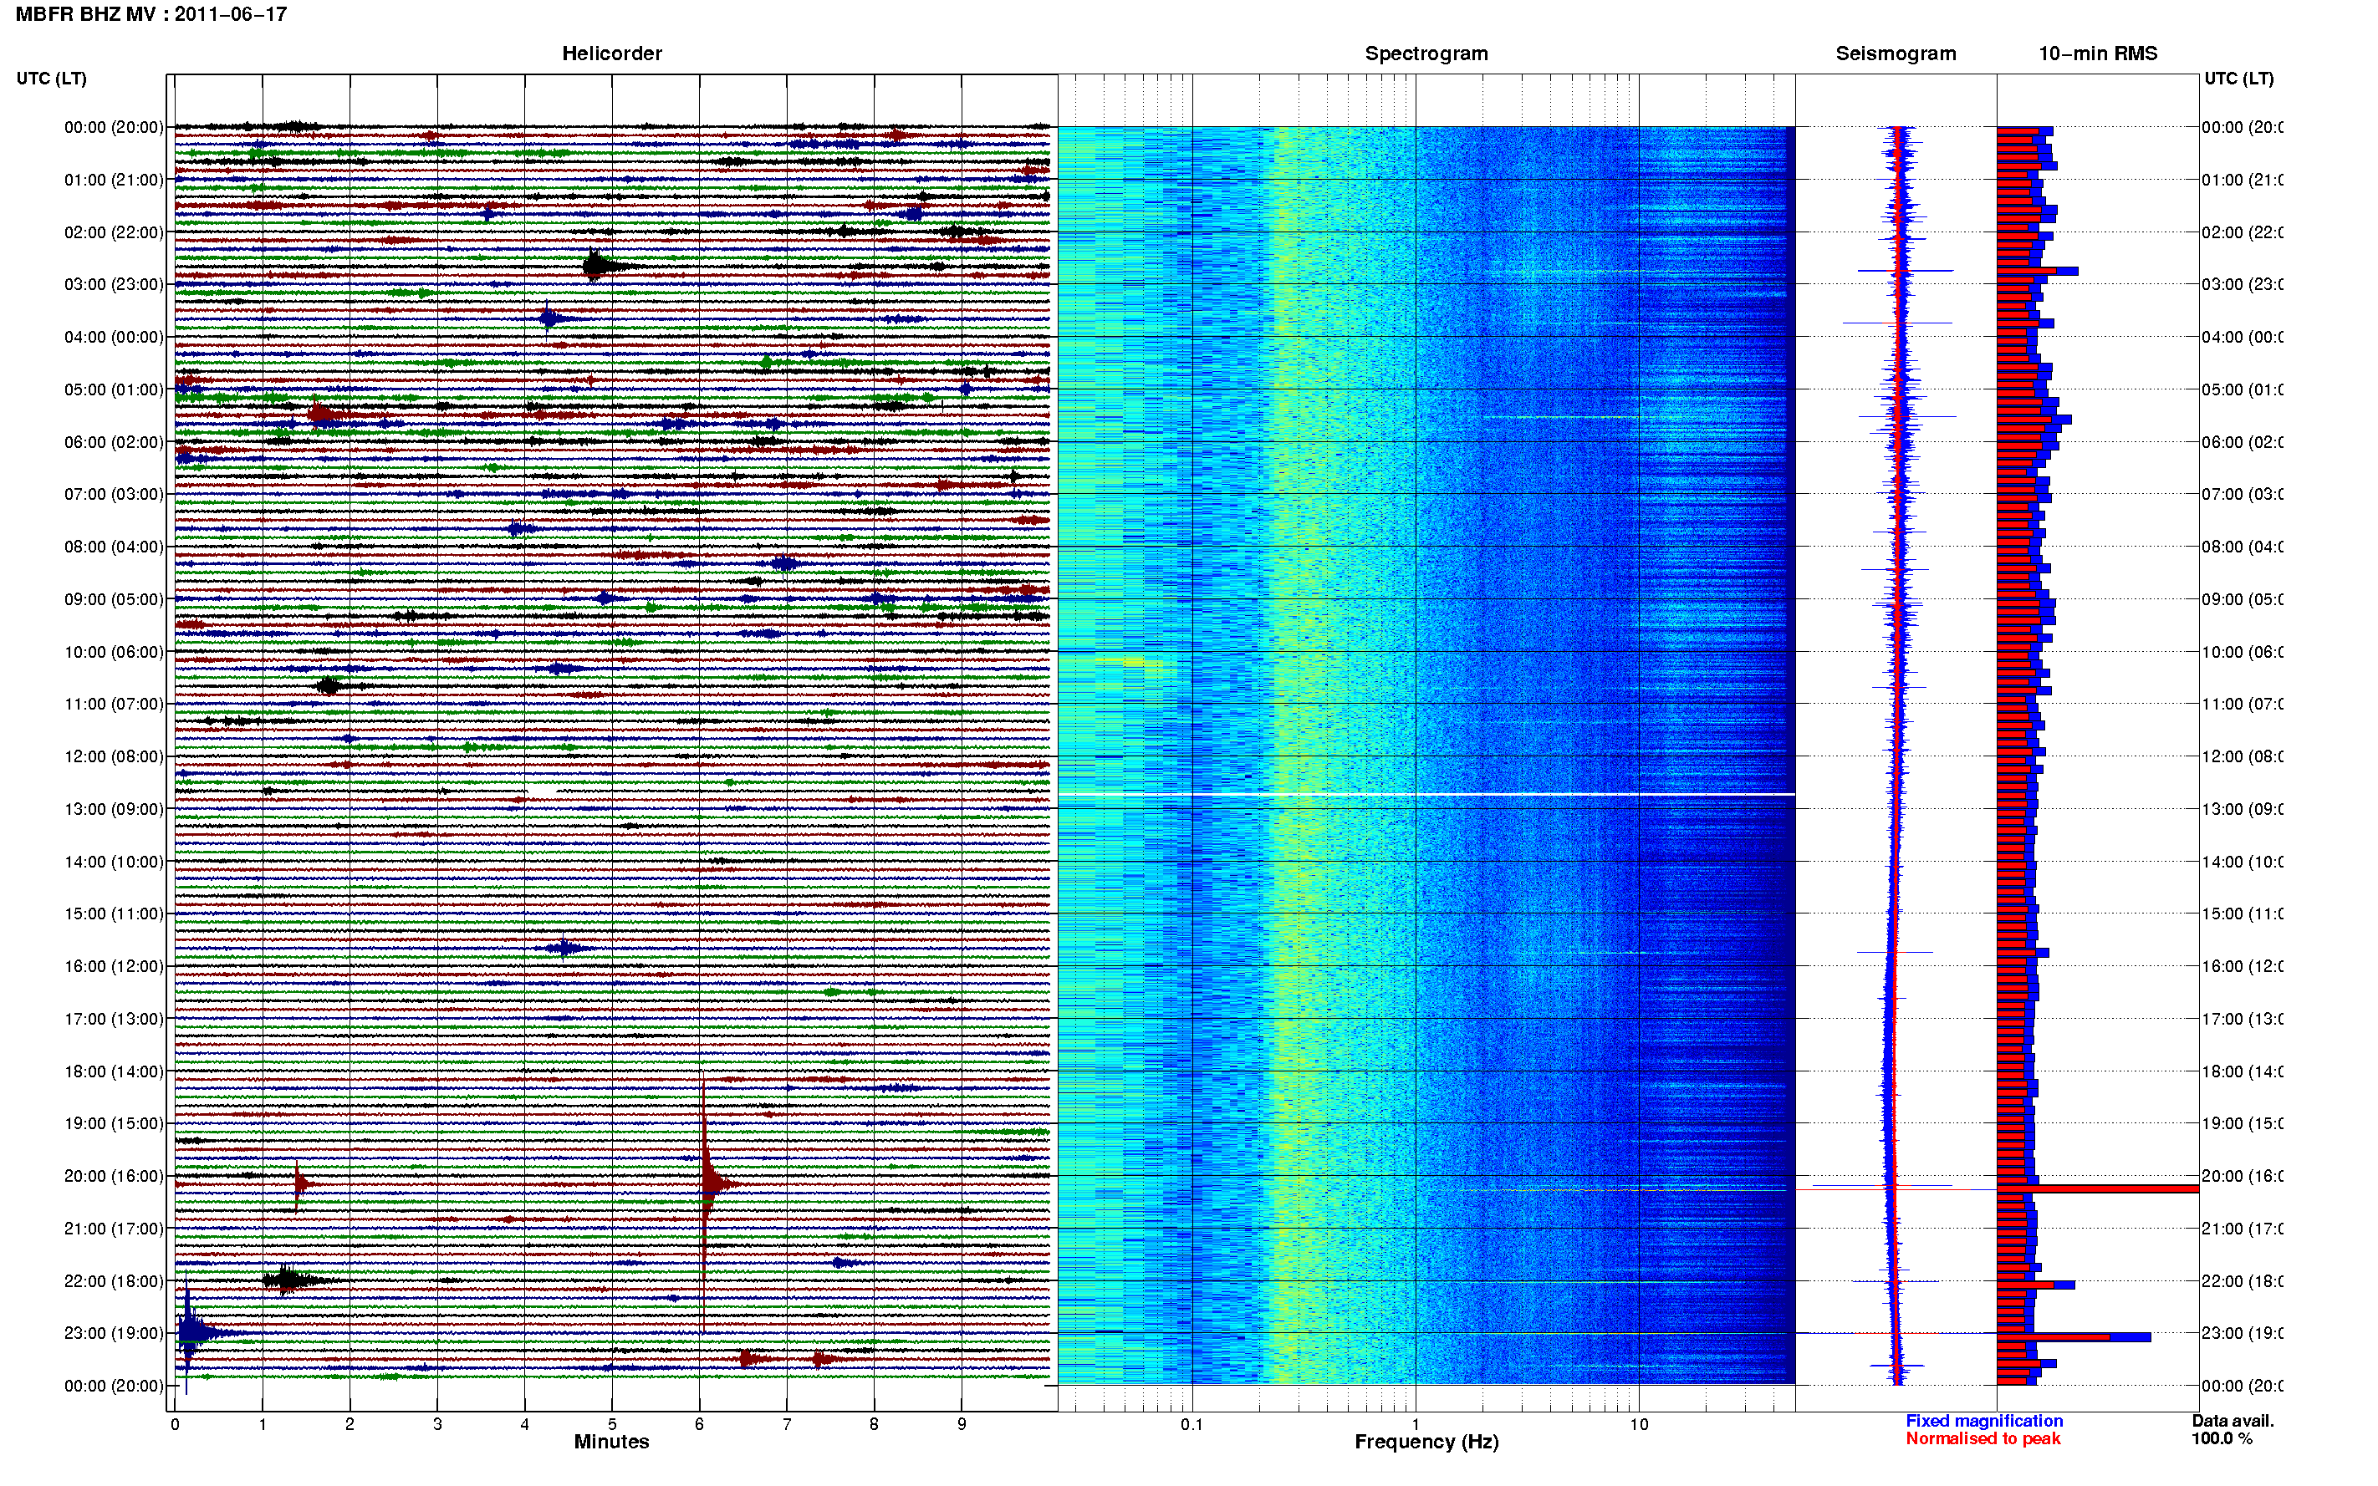The image size is (2378, 1486).
Task: Click the '9' minutes tick label
Action: pyautogui.click(x=962, y=1424)
